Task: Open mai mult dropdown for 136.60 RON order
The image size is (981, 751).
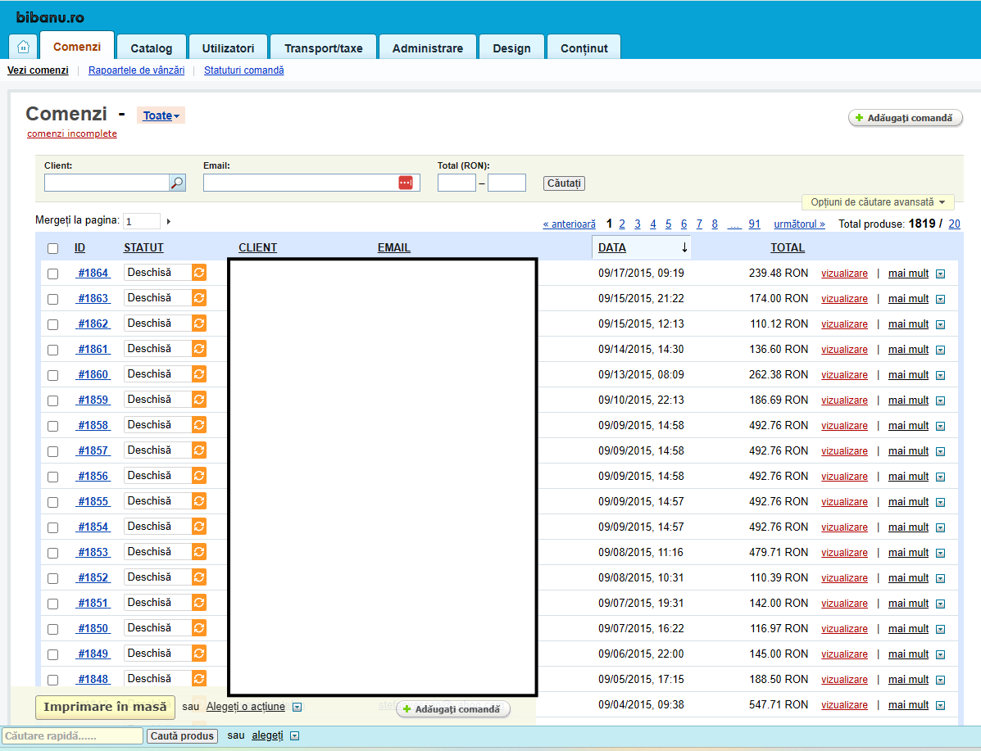Action: (x=940, y=351)
